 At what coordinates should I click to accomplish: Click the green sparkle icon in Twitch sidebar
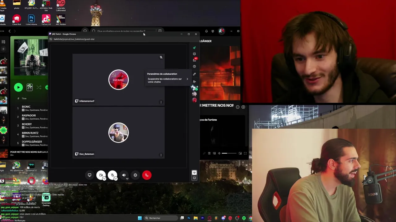point(194,48)
